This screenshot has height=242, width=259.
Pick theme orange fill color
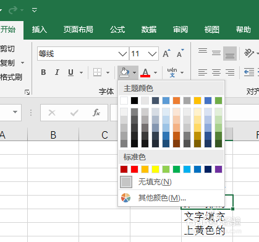click(176, 101)
